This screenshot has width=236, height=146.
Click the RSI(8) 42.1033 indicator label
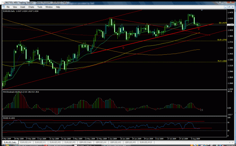pos(9,118)
